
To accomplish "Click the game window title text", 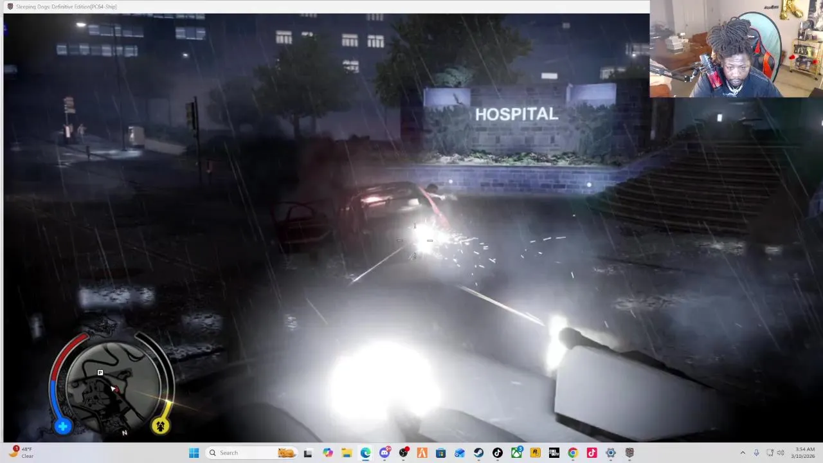I will (x=66, y=6).
